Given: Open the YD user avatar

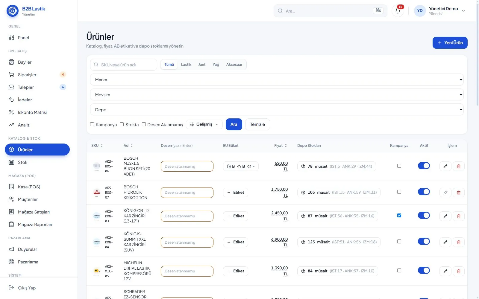Looking at the screenshot, I should (x=420, y=11).
